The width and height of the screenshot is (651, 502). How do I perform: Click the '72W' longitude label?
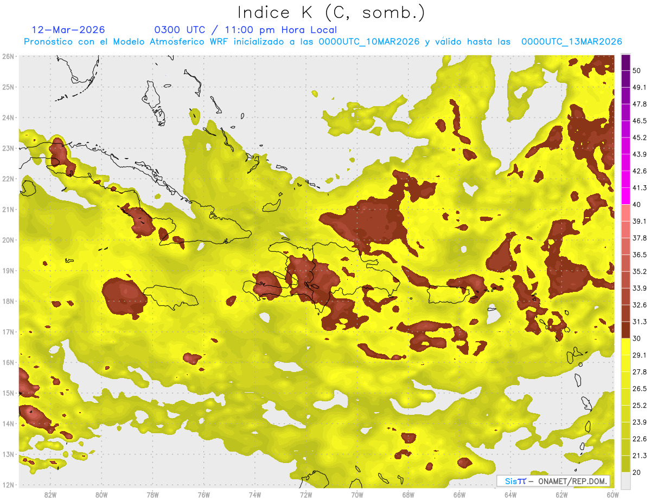[x=306, y=494]
